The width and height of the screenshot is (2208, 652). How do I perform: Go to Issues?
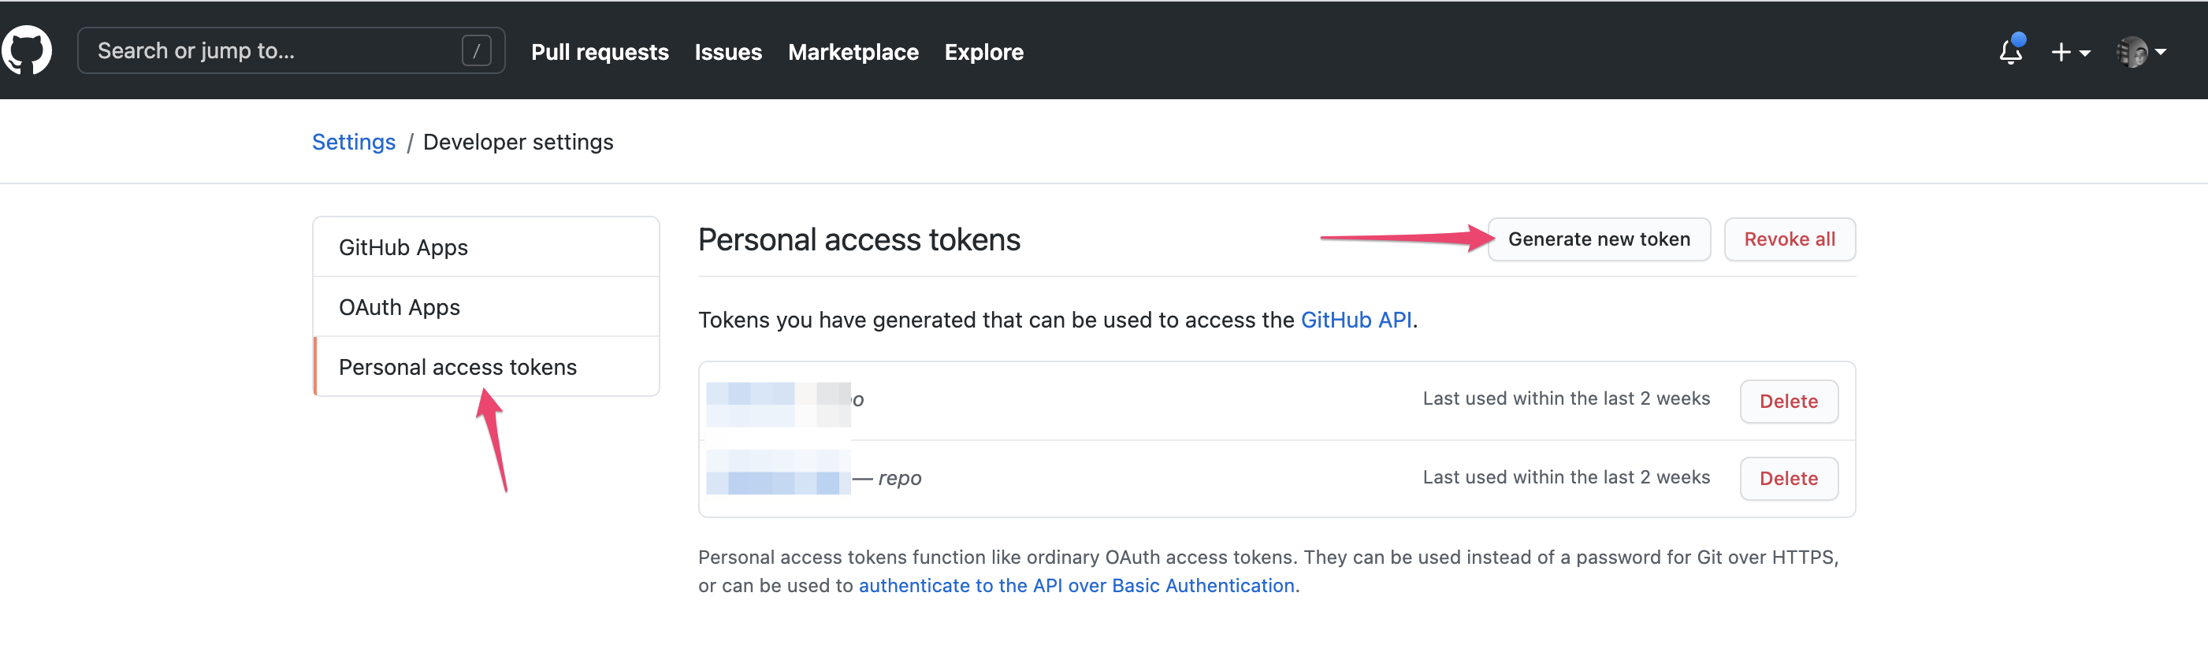727,52
